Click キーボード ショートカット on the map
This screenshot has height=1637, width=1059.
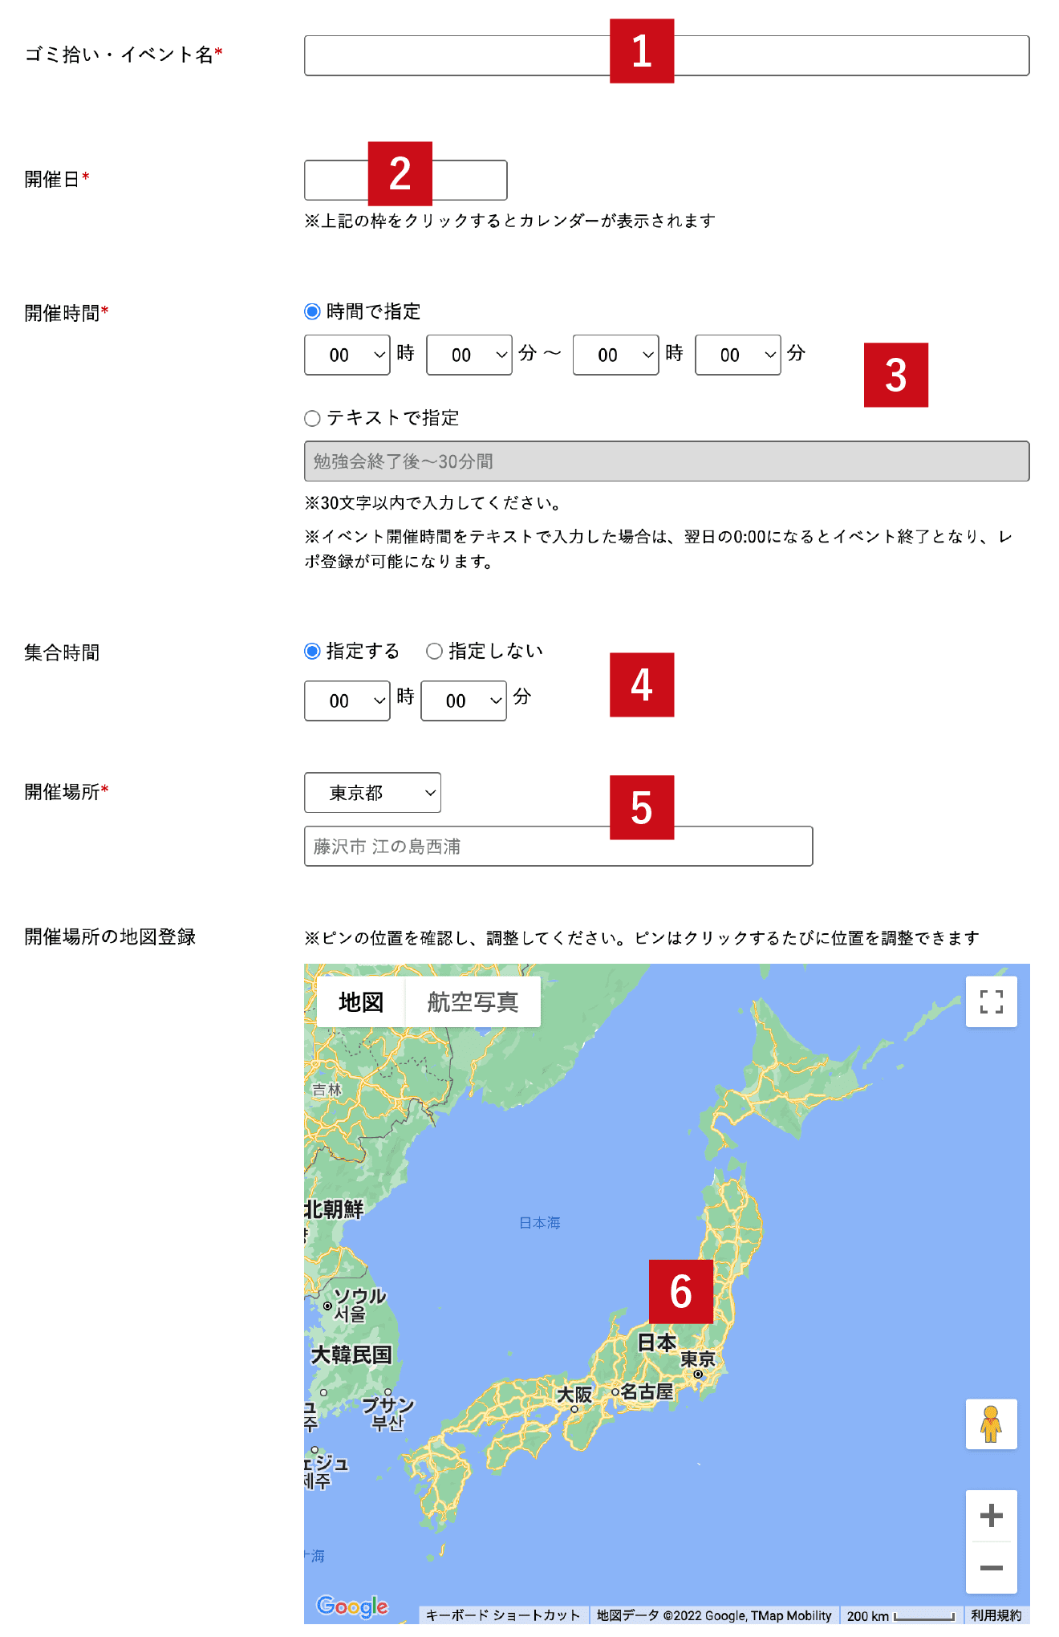503,1615
